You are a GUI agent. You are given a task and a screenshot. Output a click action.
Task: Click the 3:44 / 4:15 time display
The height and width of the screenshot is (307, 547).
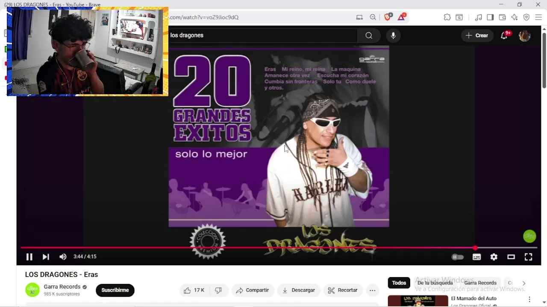85,257
